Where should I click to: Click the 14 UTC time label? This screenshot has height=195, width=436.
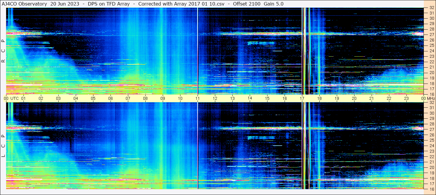click(250, 98)
